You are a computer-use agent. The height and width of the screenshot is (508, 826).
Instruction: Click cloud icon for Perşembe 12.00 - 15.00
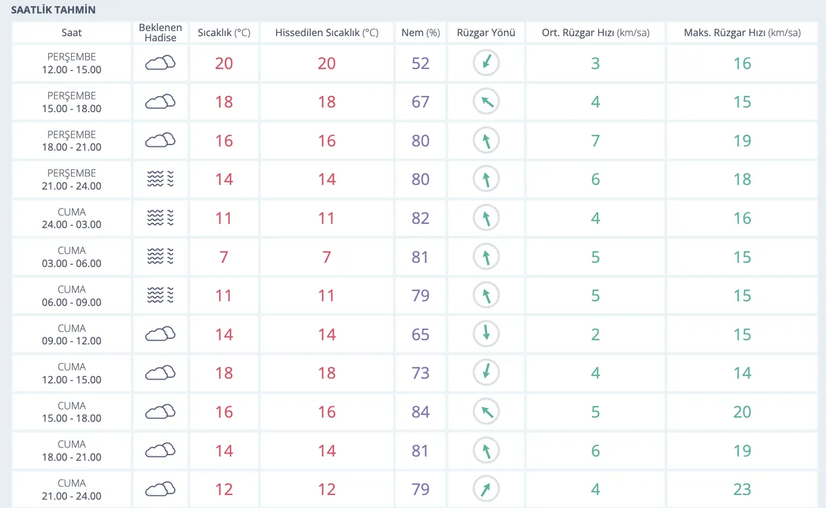pyautogui.click(x=160, y=63)
